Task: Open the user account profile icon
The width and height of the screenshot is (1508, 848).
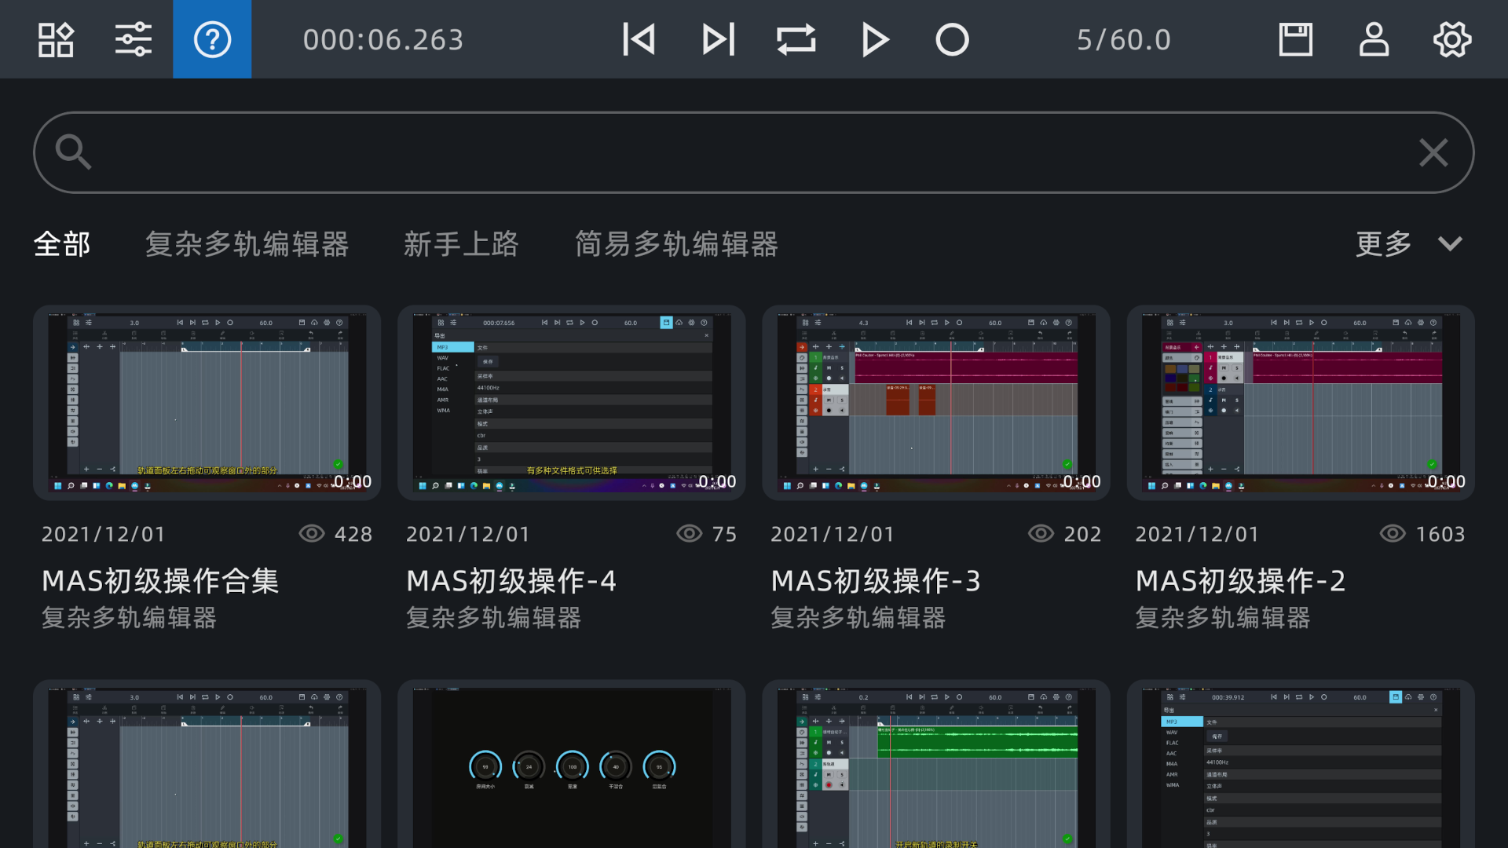Action: pos(1373,38)
